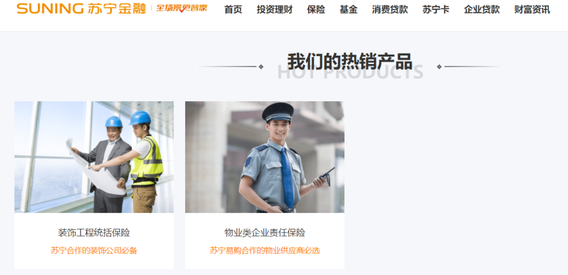Open the 基金 navigation item
Image resolution: width=568 pixels, height=275 pixels.
[x=349, y=10]
